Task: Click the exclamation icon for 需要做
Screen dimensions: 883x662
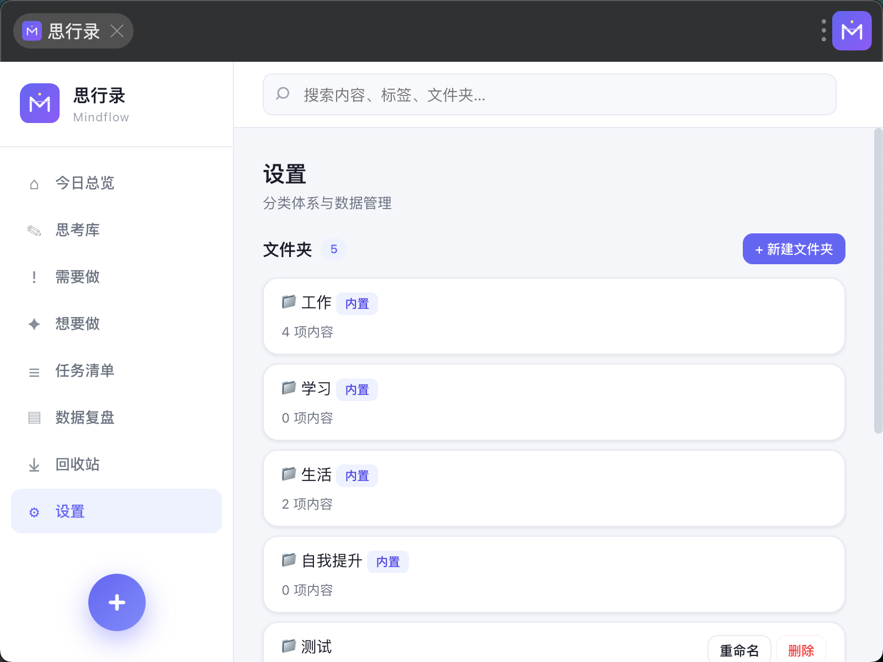Action: tap(34, 277)
